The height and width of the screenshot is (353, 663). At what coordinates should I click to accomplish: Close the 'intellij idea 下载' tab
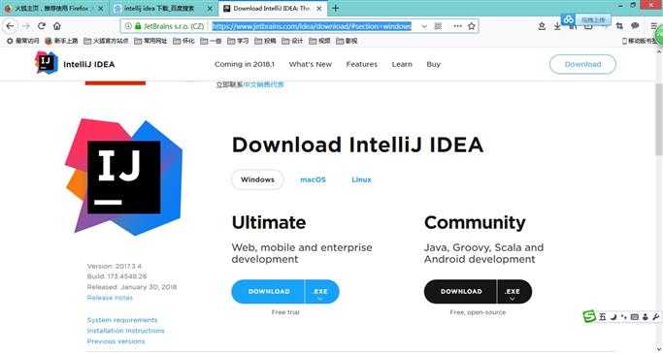(x=210, y=9)
